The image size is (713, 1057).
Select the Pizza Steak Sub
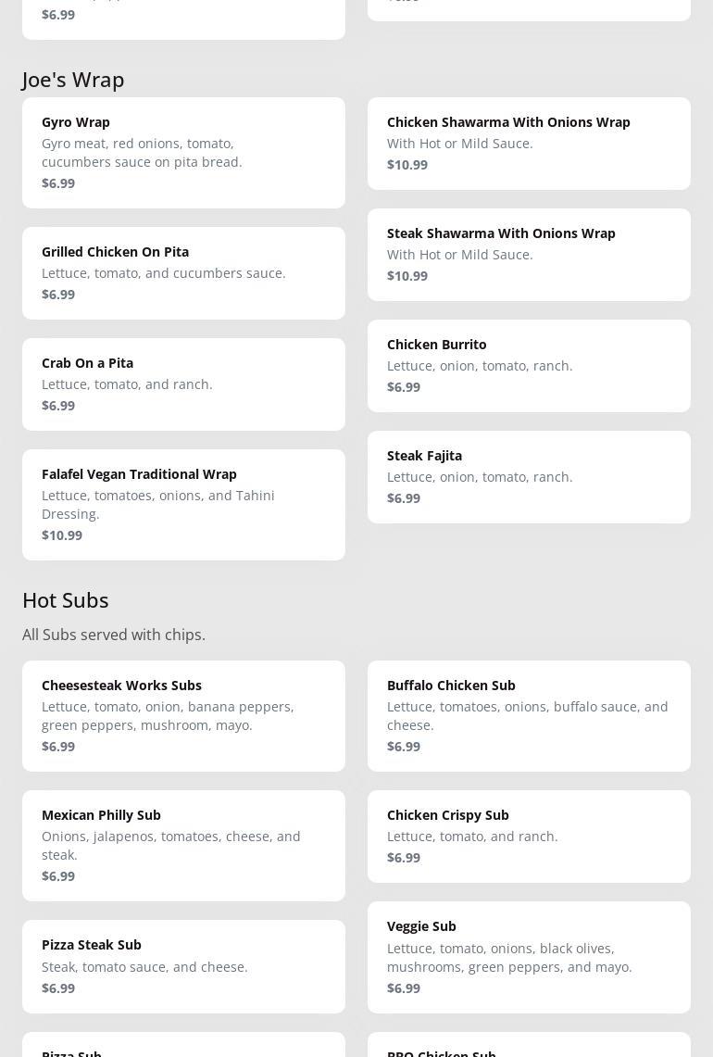pos(183,965)
